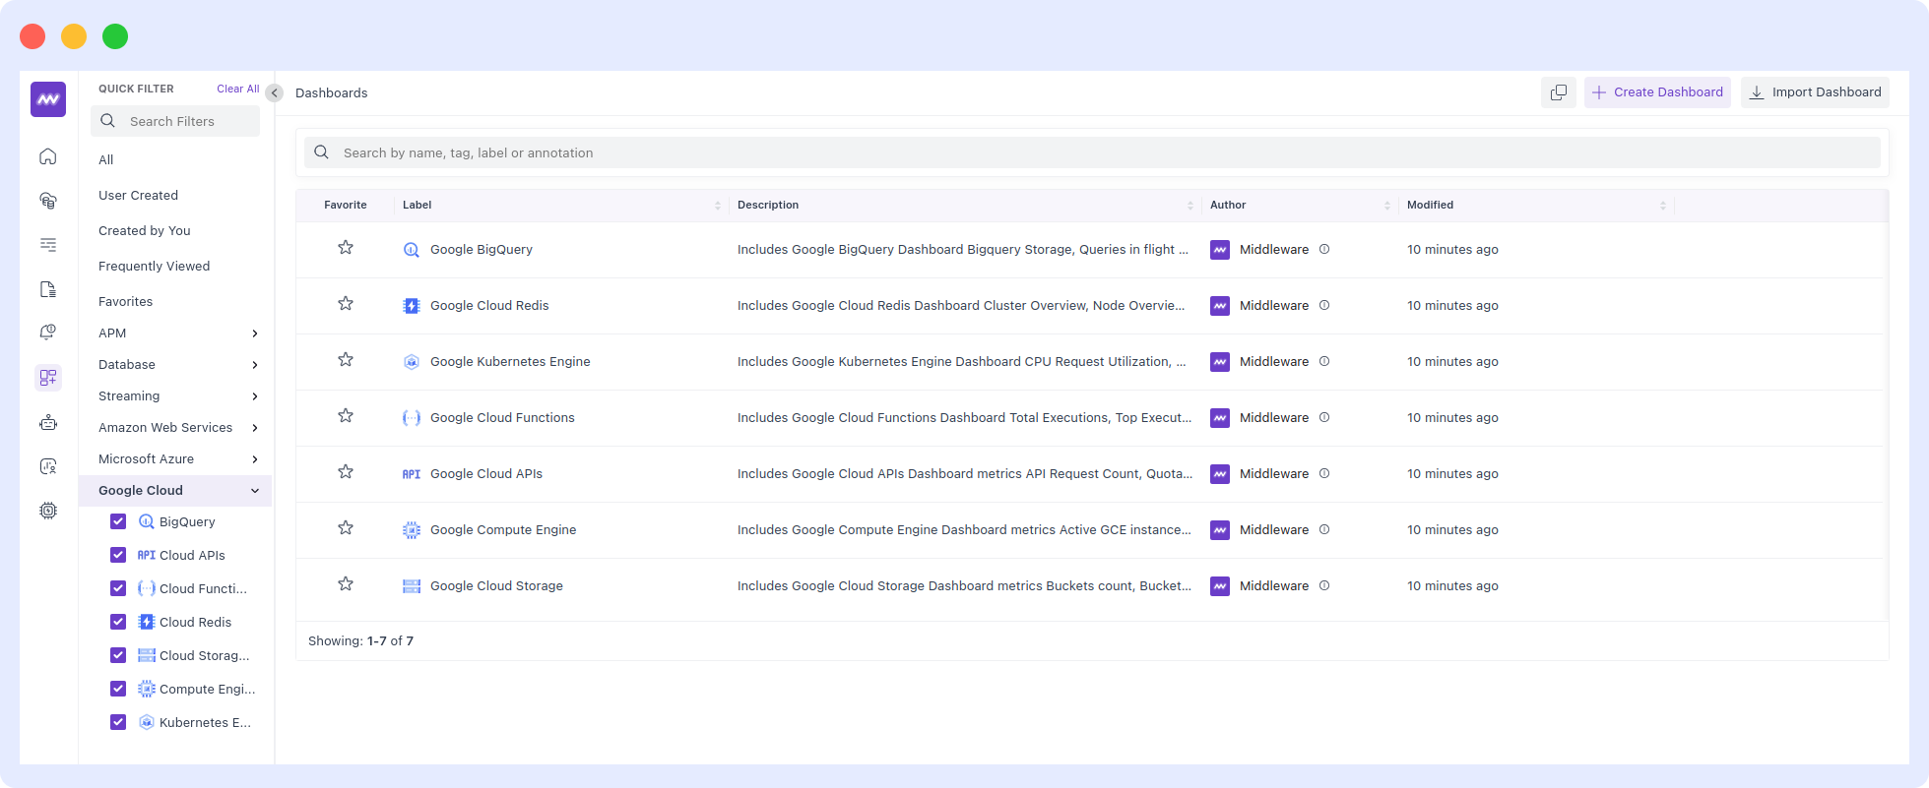This screenshot has height=788, width=1929.
Task: Uncheck the Cloud APIs filter checkbox
Action: pyautogui.click(x=118, y=555)
